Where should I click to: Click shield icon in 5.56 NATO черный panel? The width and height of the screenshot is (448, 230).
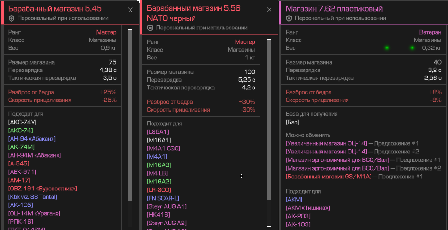point(150,28)
